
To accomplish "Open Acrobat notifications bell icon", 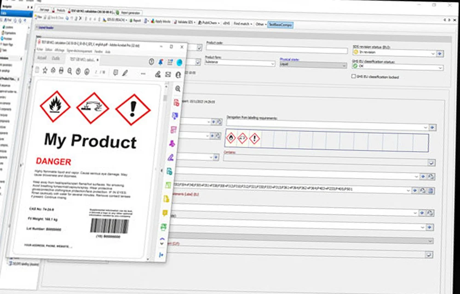I will coord(161,62).
